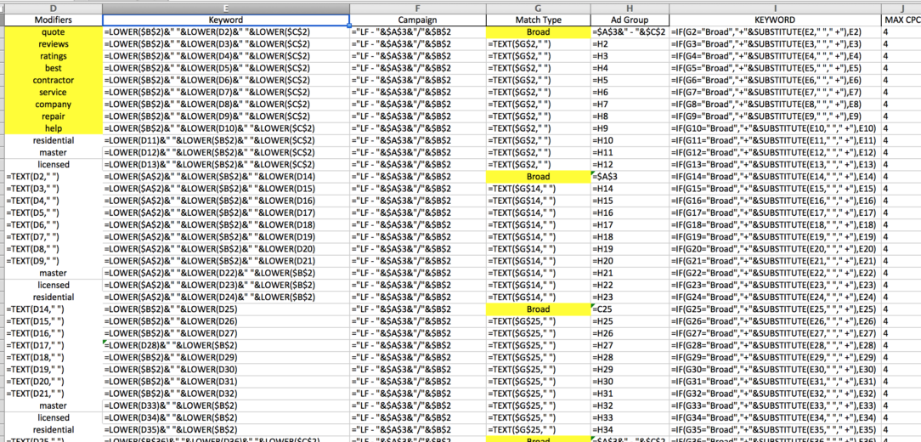921x442 pixels.
Task: Select the yellow quote modifier cell
Action: point(54,32)
